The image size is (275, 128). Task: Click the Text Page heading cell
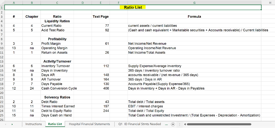click(101, 17)
